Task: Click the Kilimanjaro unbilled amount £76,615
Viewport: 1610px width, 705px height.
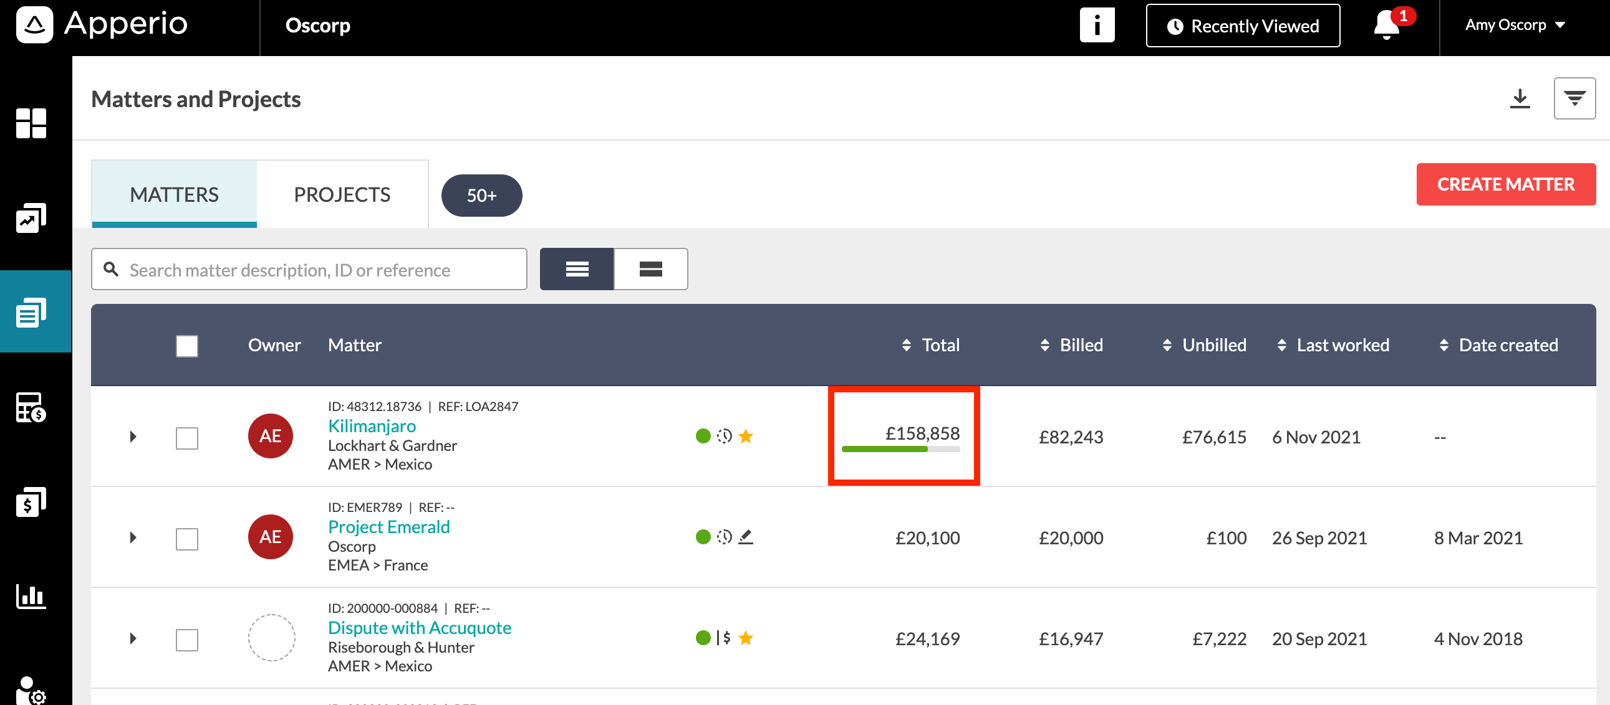Action: coord(1214,437)
